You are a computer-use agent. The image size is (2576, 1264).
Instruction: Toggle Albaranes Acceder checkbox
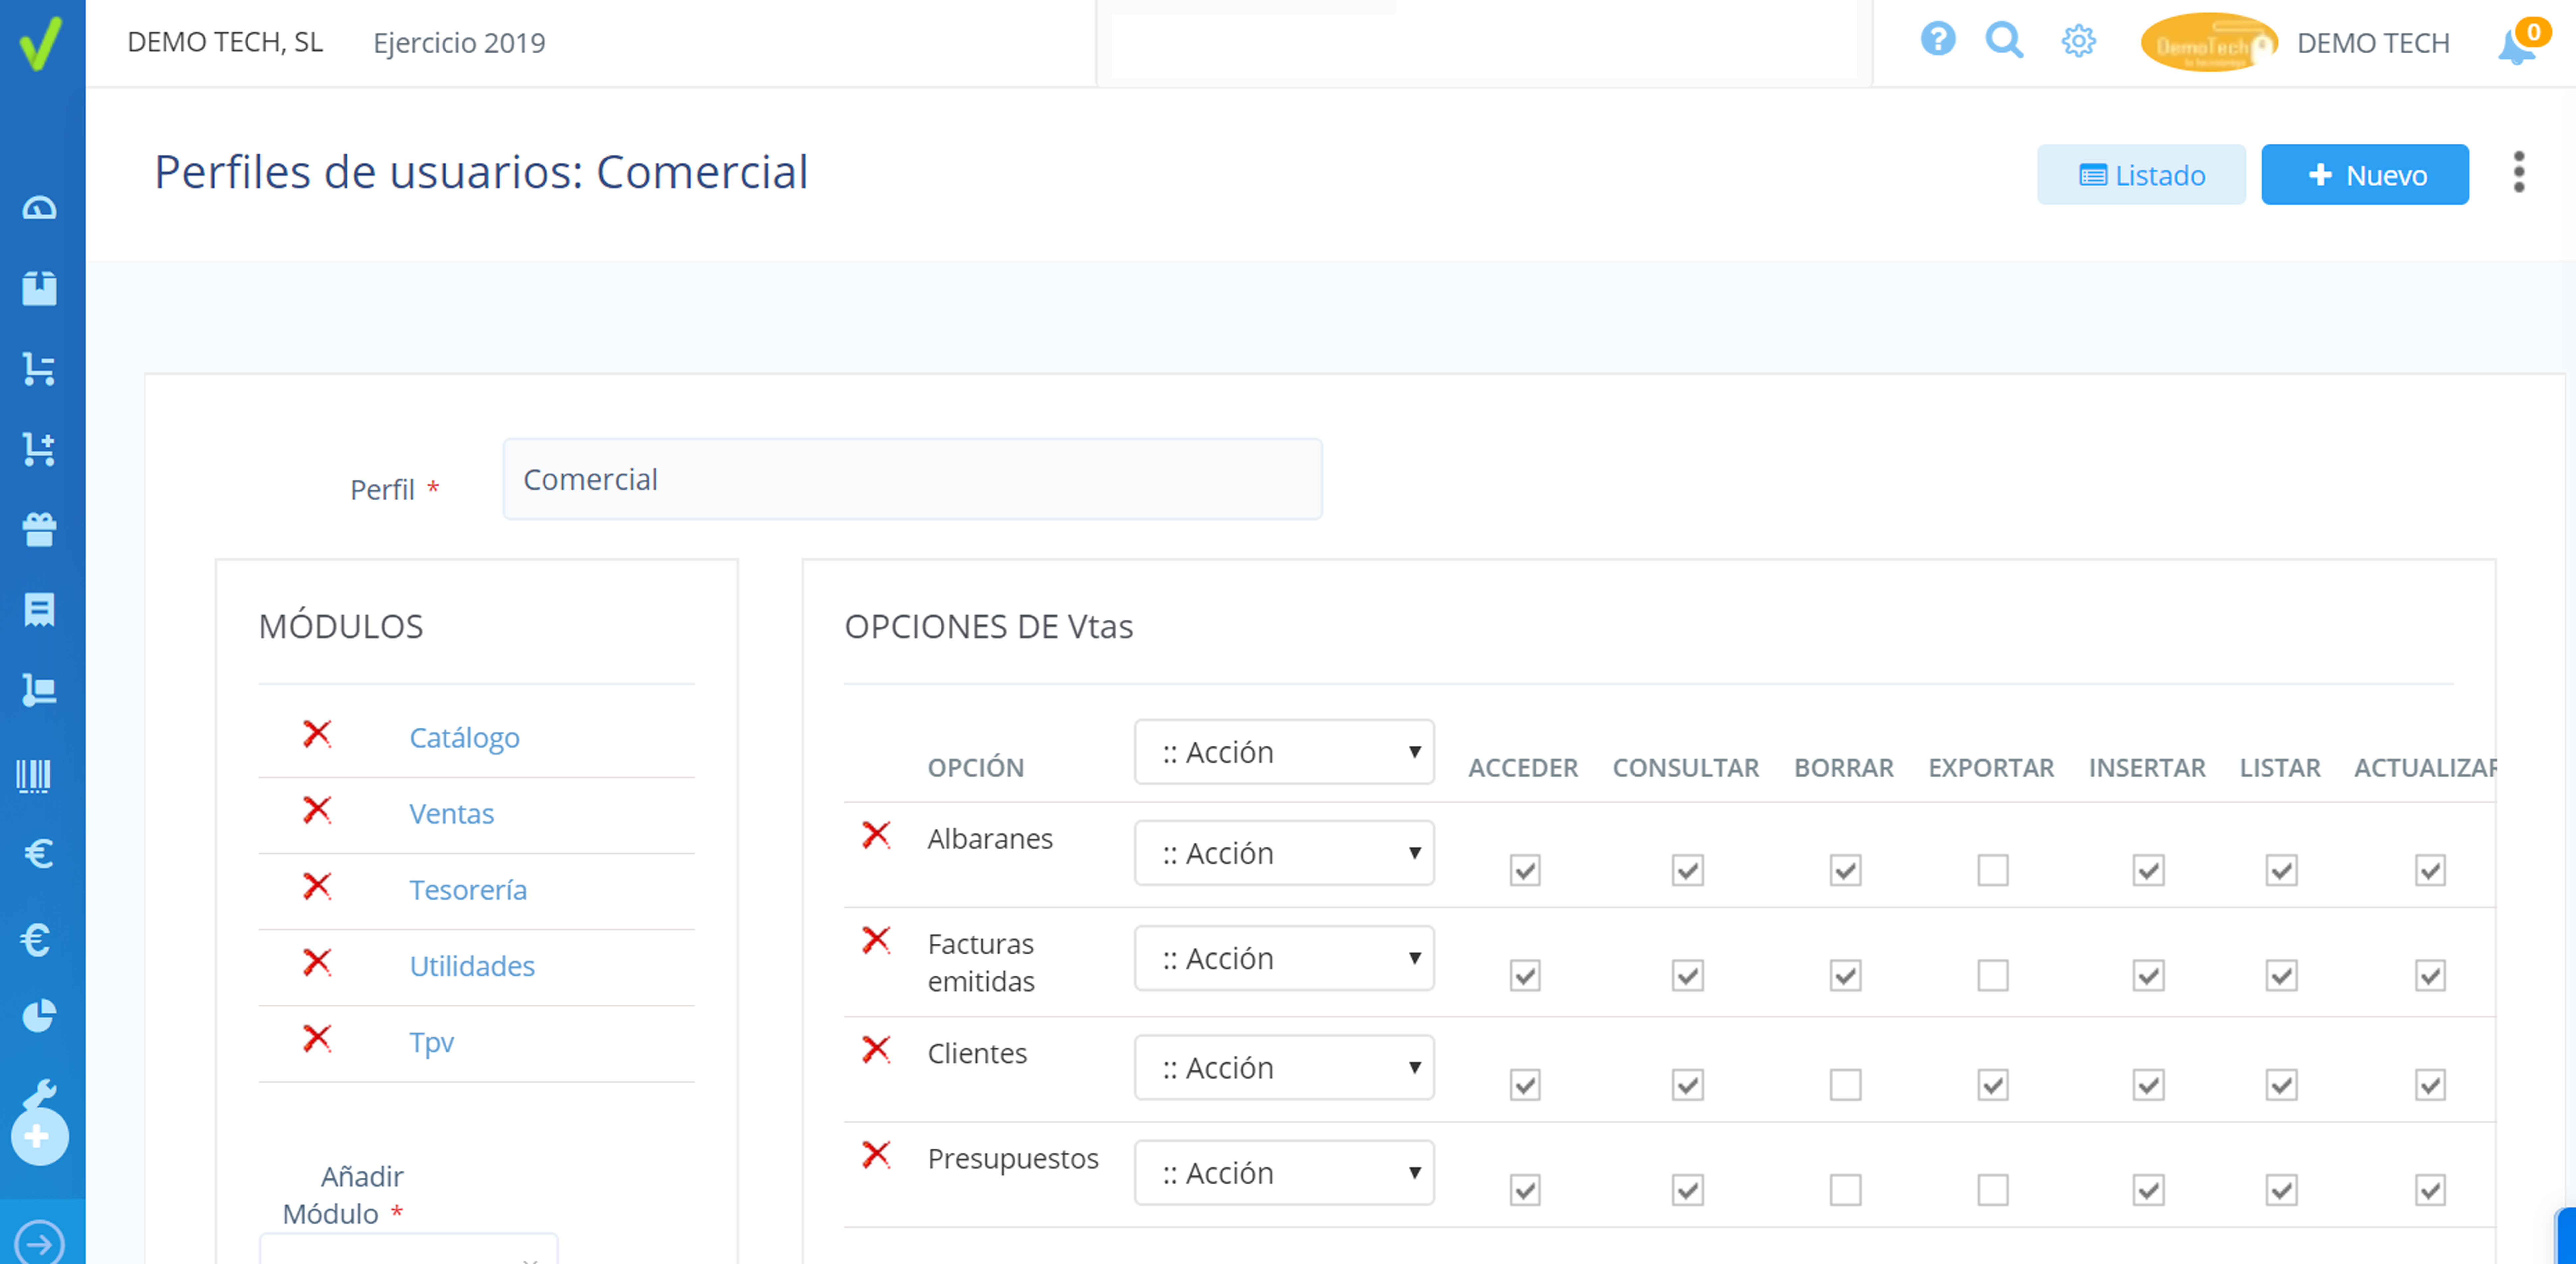point(1525,870)
